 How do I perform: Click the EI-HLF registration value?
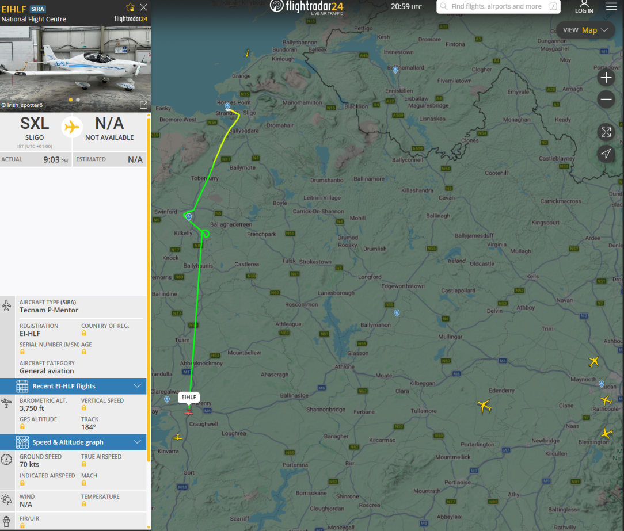tap(30, 333)
